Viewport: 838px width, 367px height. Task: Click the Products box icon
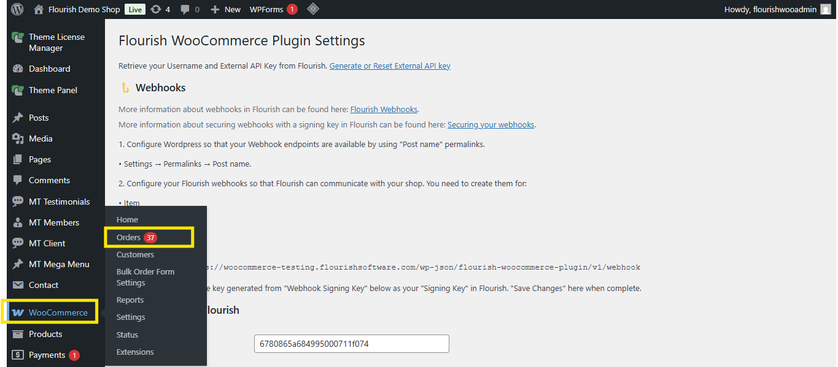[x=18, y=334]
